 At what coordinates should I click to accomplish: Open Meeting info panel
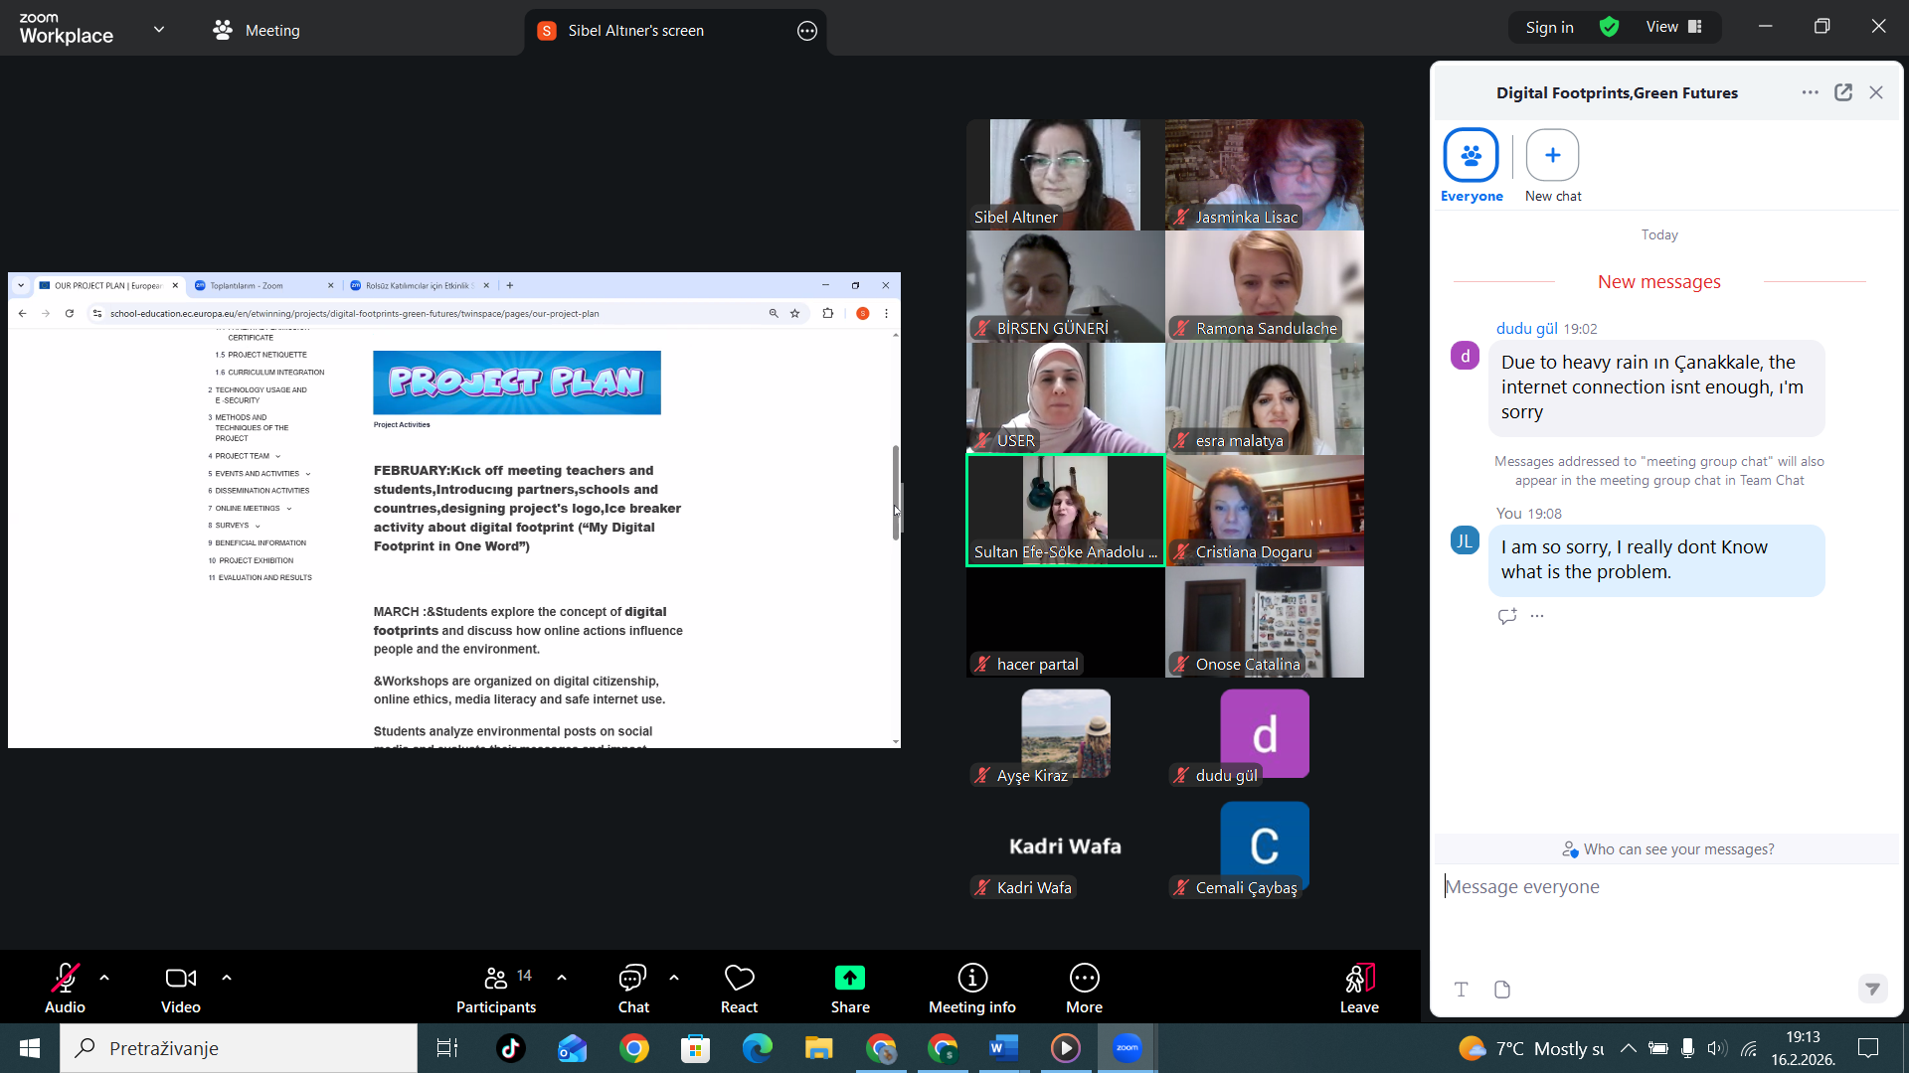coord(971,988)
